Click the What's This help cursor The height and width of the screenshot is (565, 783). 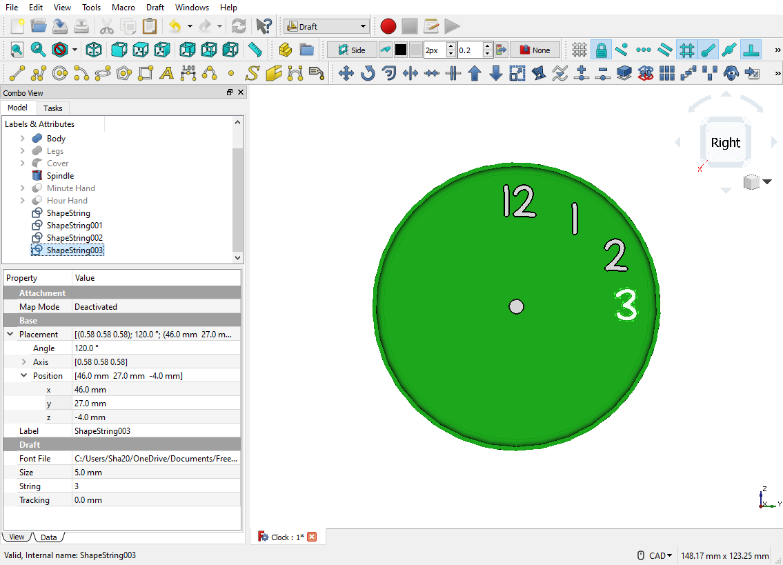click(264, 26)
